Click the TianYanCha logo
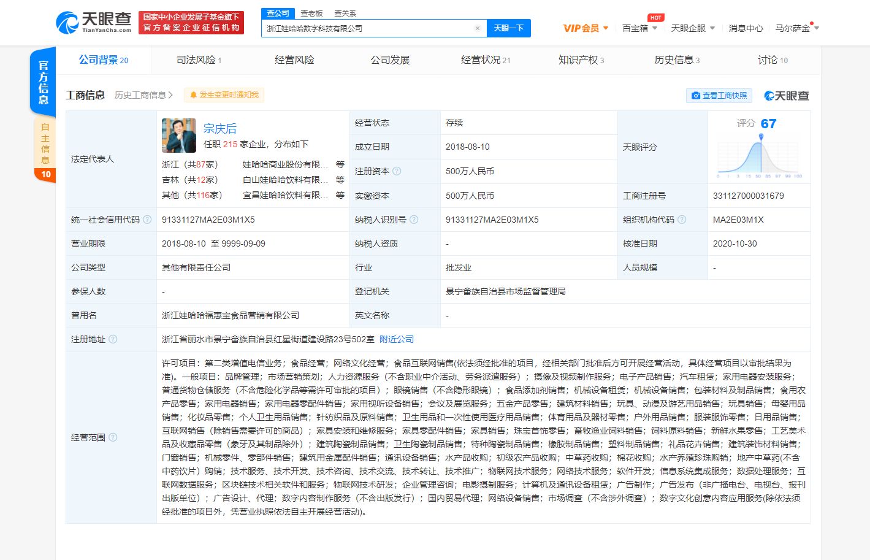The height and width of the screenshot is (560, 870). 93,23
